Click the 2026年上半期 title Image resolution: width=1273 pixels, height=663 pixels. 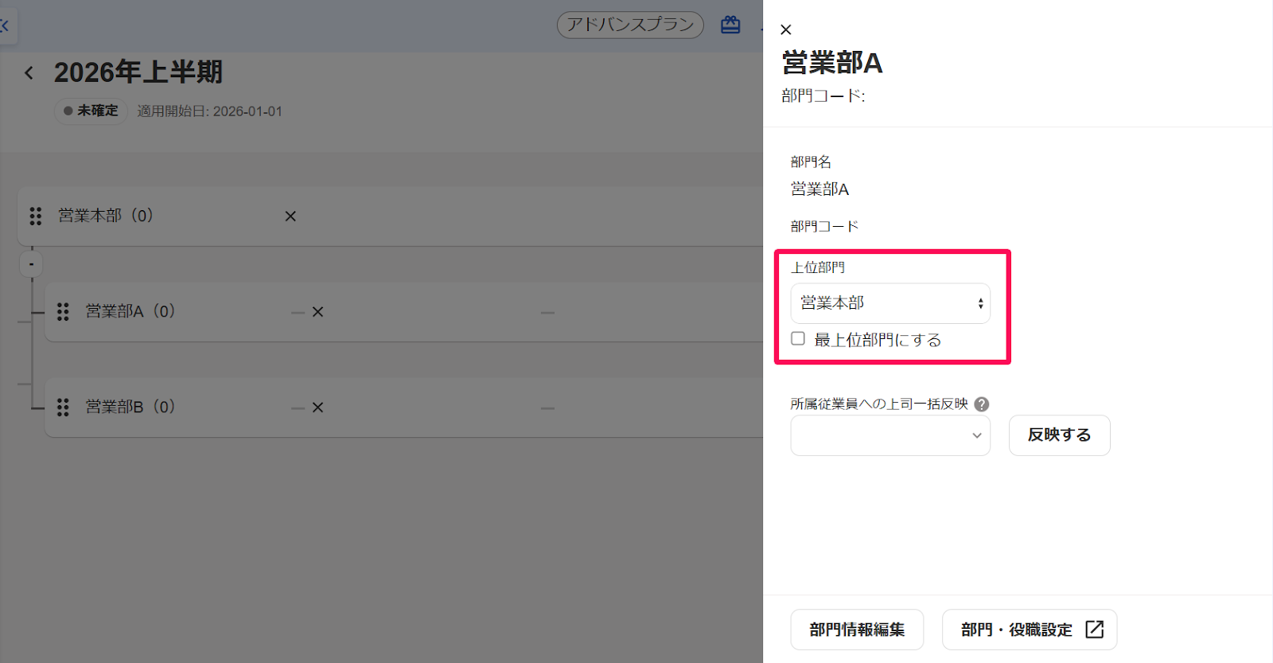tap(138, 72)
